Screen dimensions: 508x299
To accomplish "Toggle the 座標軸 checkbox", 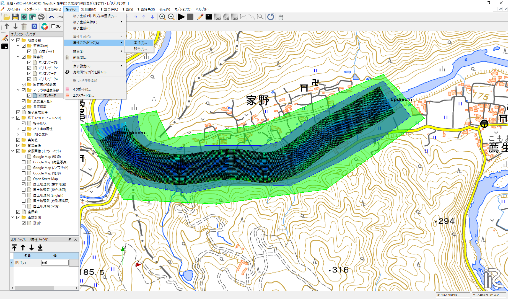I will 18,212.
